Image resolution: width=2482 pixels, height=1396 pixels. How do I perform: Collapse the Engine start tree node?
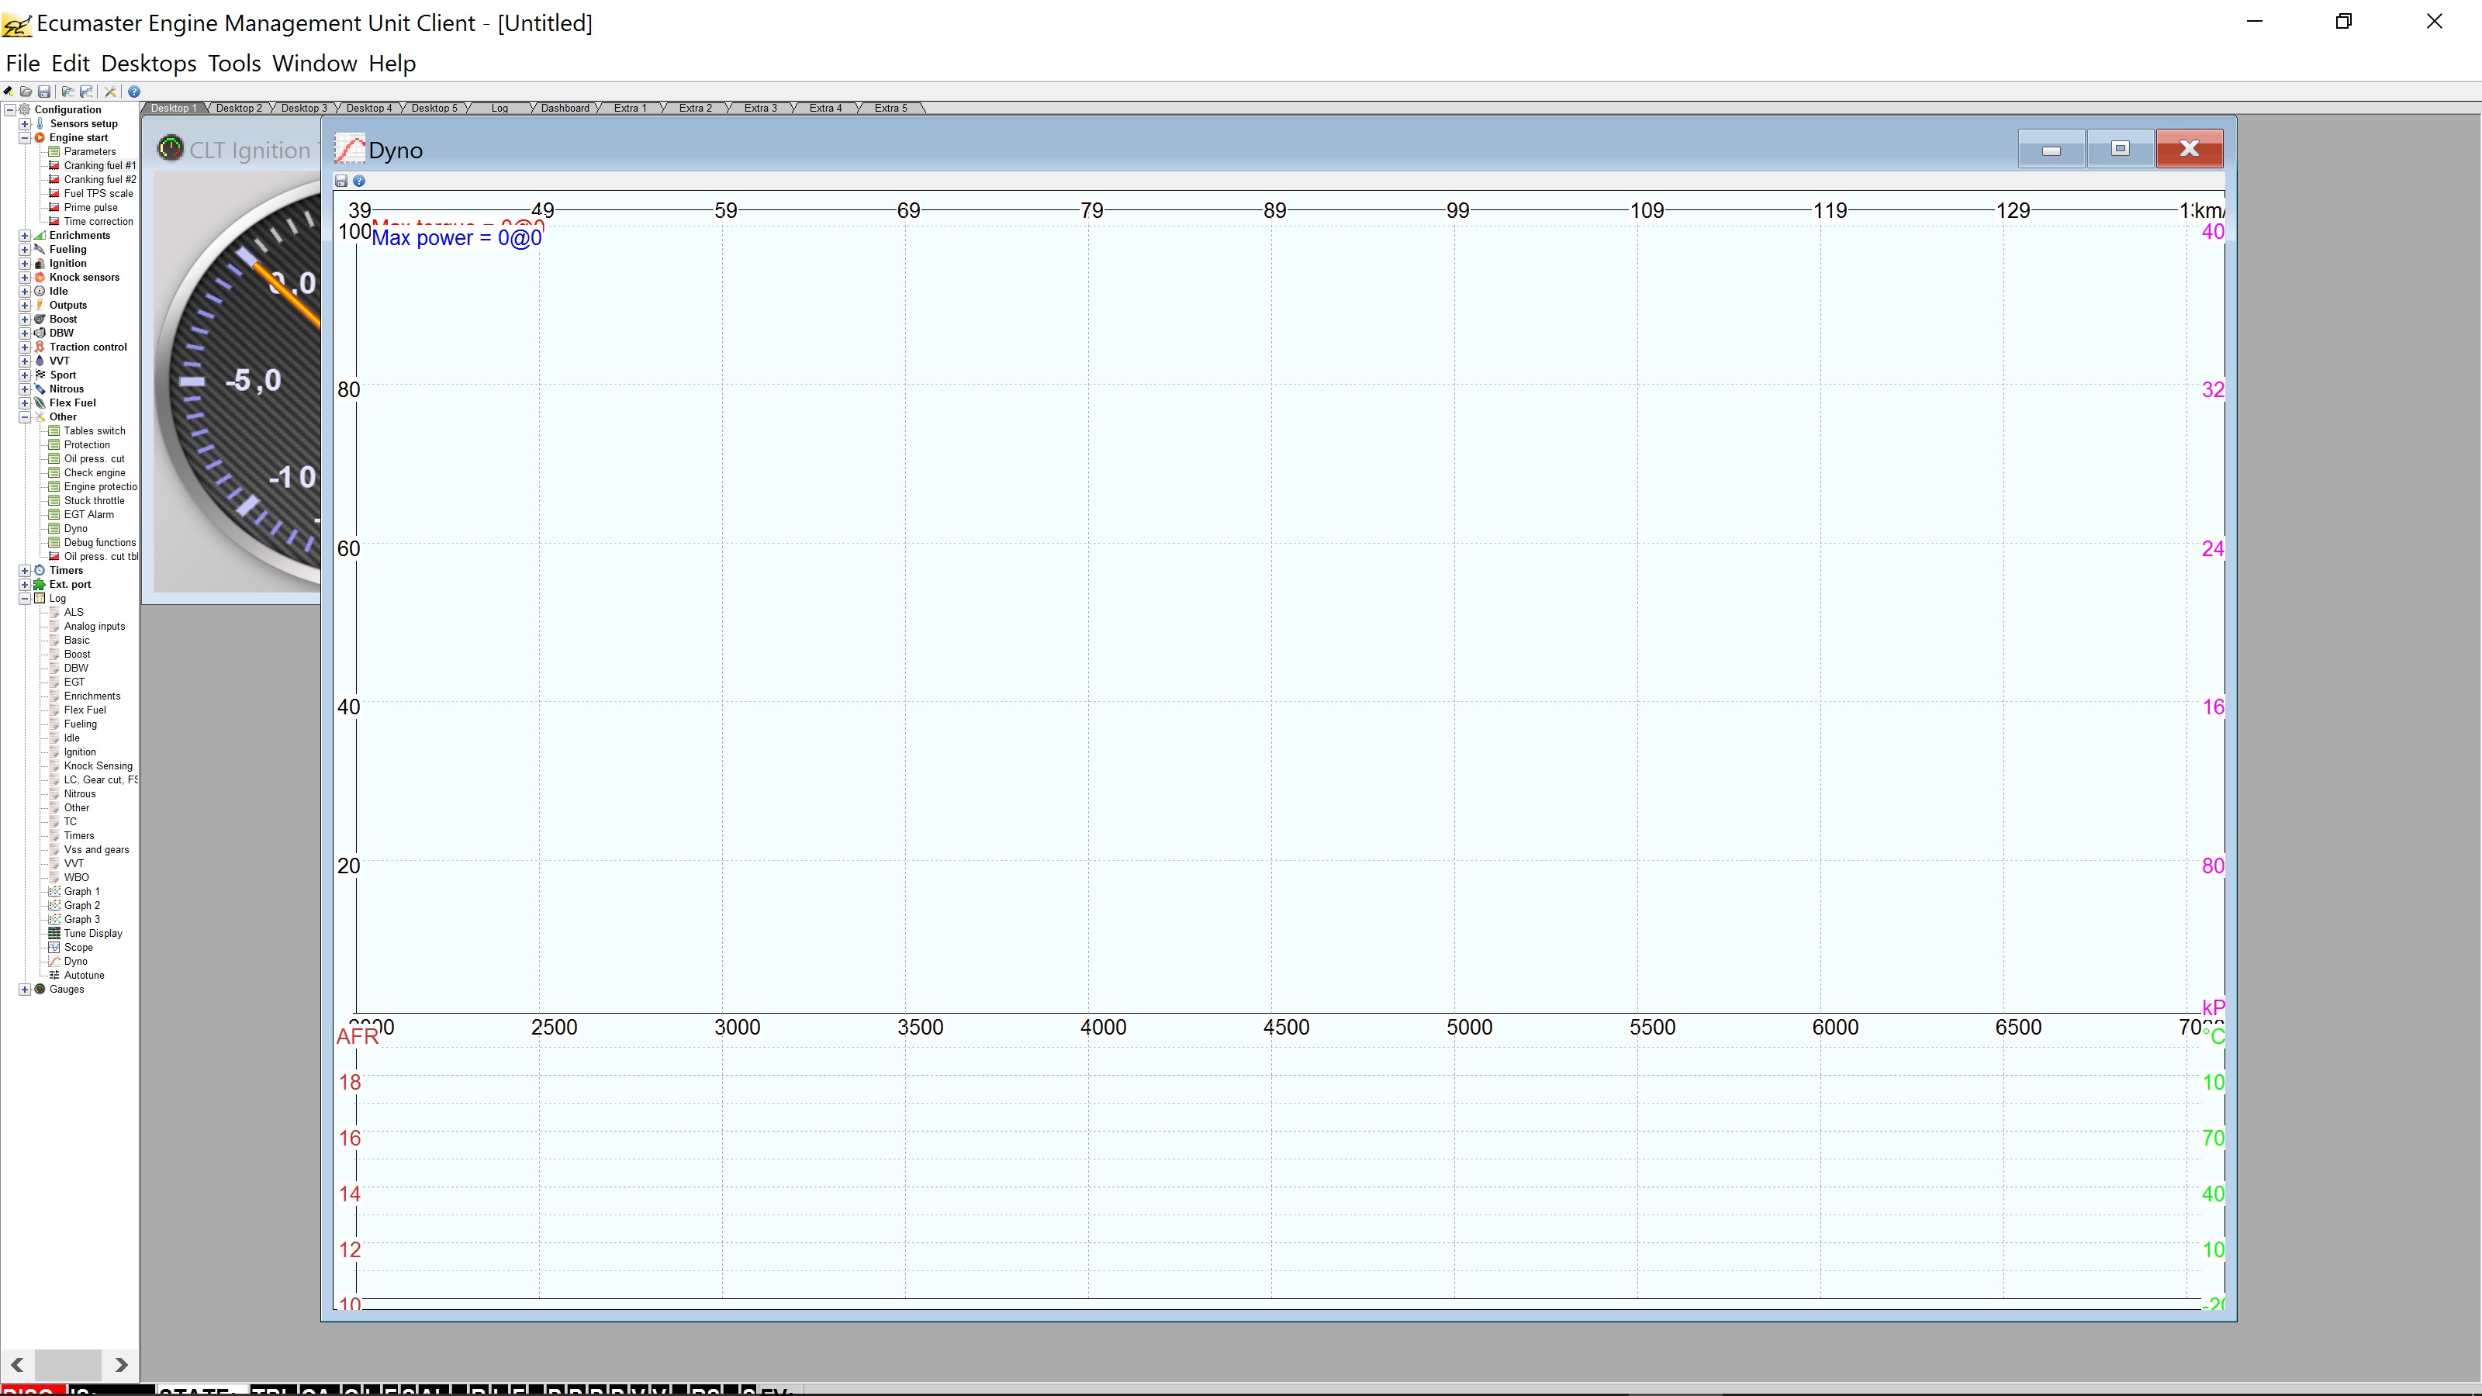(25, 138)
